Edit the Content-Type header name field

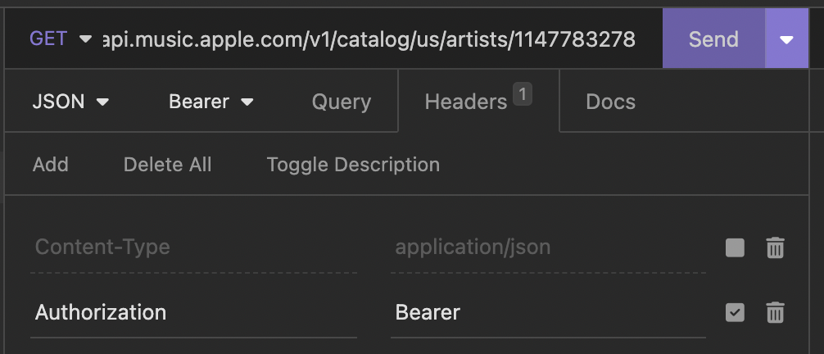(x=193, y=247)
